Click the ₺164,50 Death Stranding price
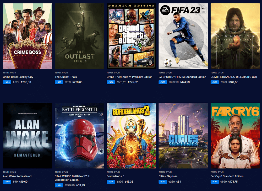The width and height of the screenshot is (262, 191). click(233, 82)
